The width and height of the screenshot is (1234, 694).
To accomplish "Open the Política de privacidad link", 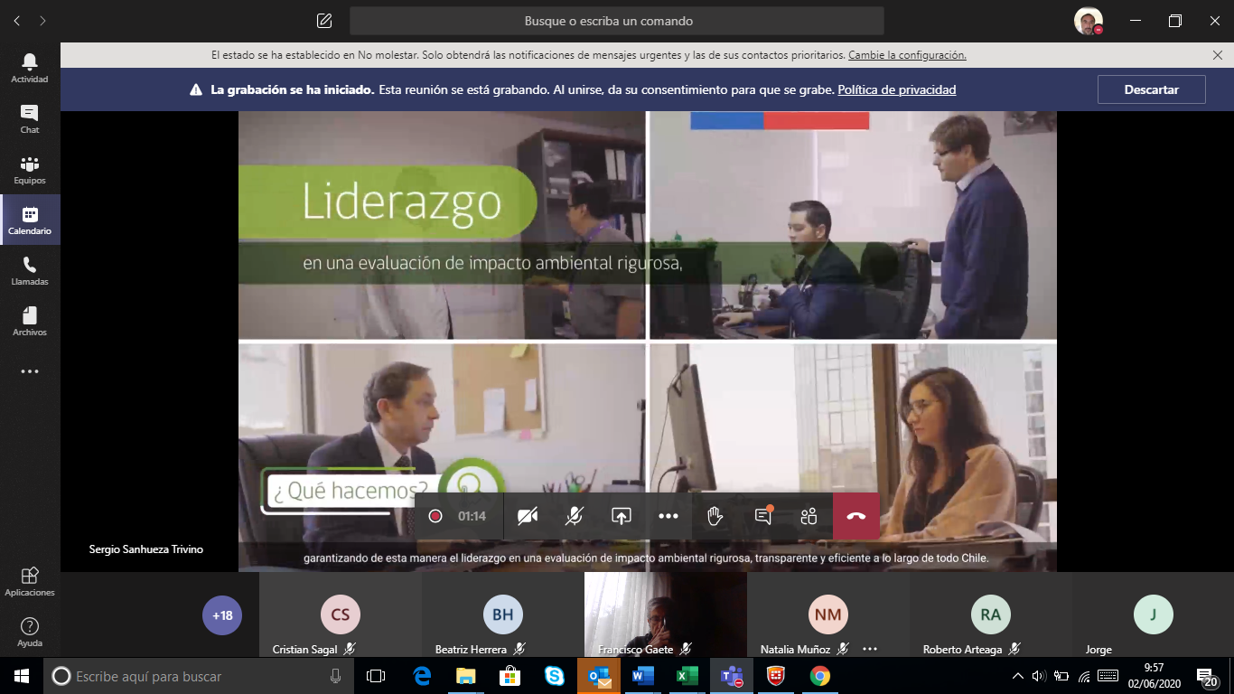I will (x=896, y=89).
